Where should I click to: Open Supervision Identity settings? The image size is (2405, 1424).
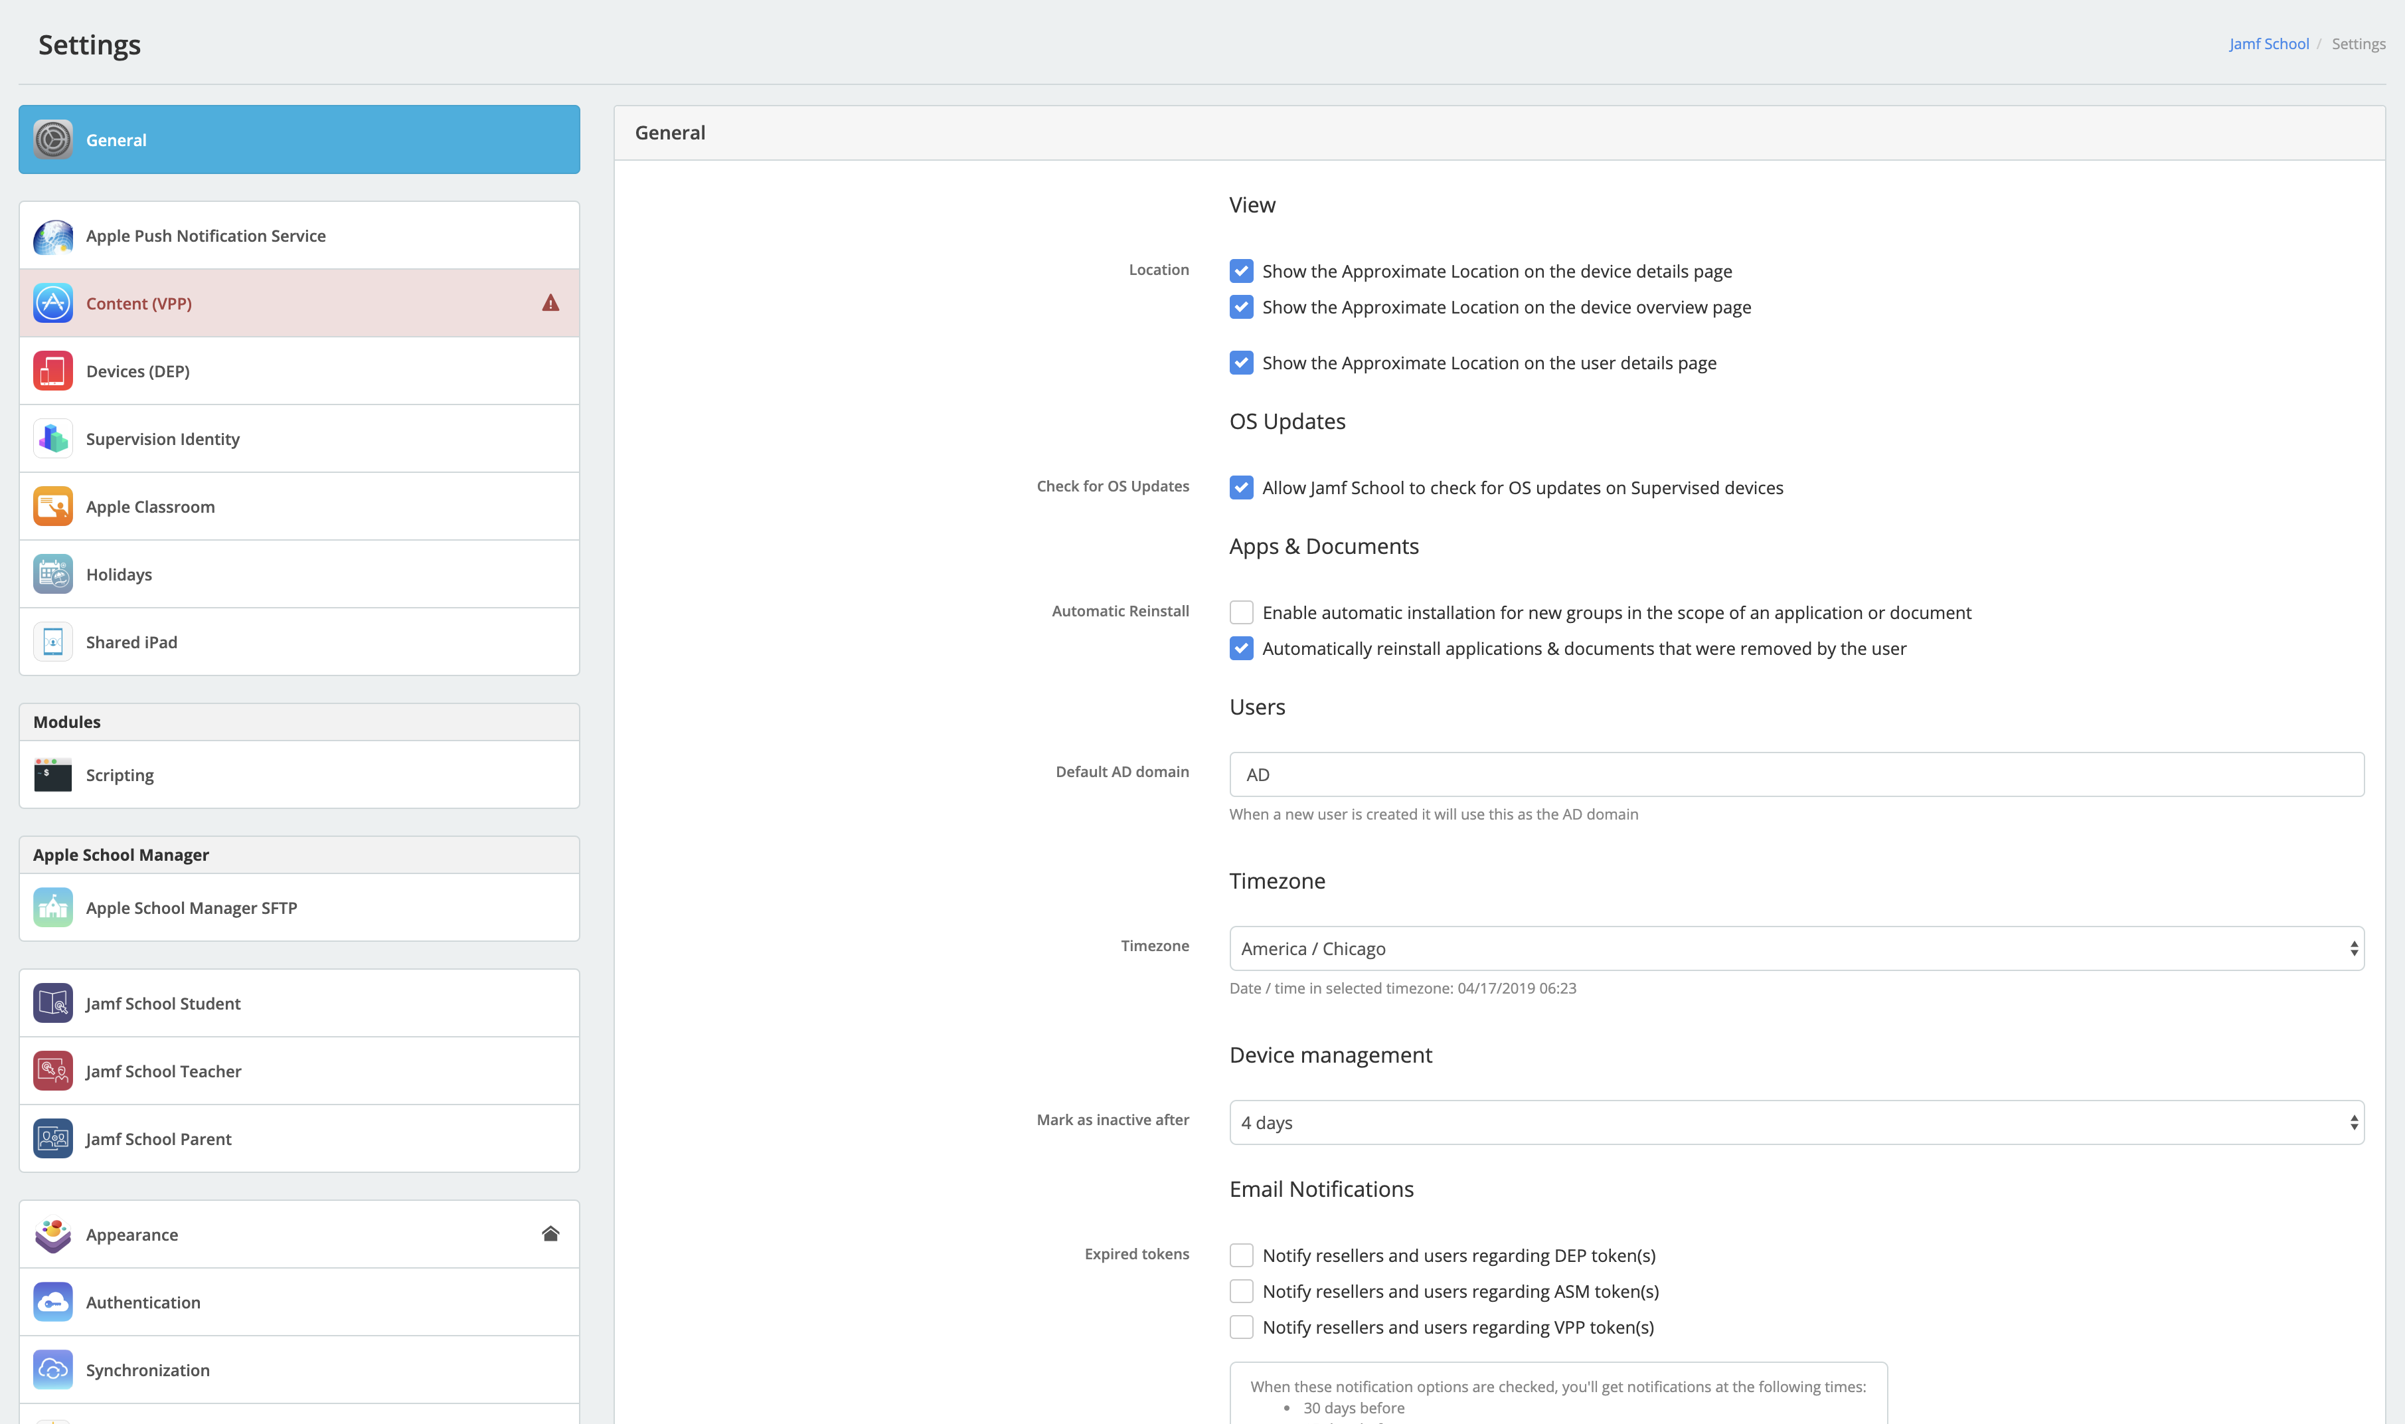[299, 438]
